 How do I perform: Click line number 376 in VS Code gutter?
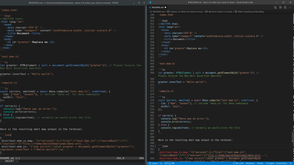coord(152,100)
